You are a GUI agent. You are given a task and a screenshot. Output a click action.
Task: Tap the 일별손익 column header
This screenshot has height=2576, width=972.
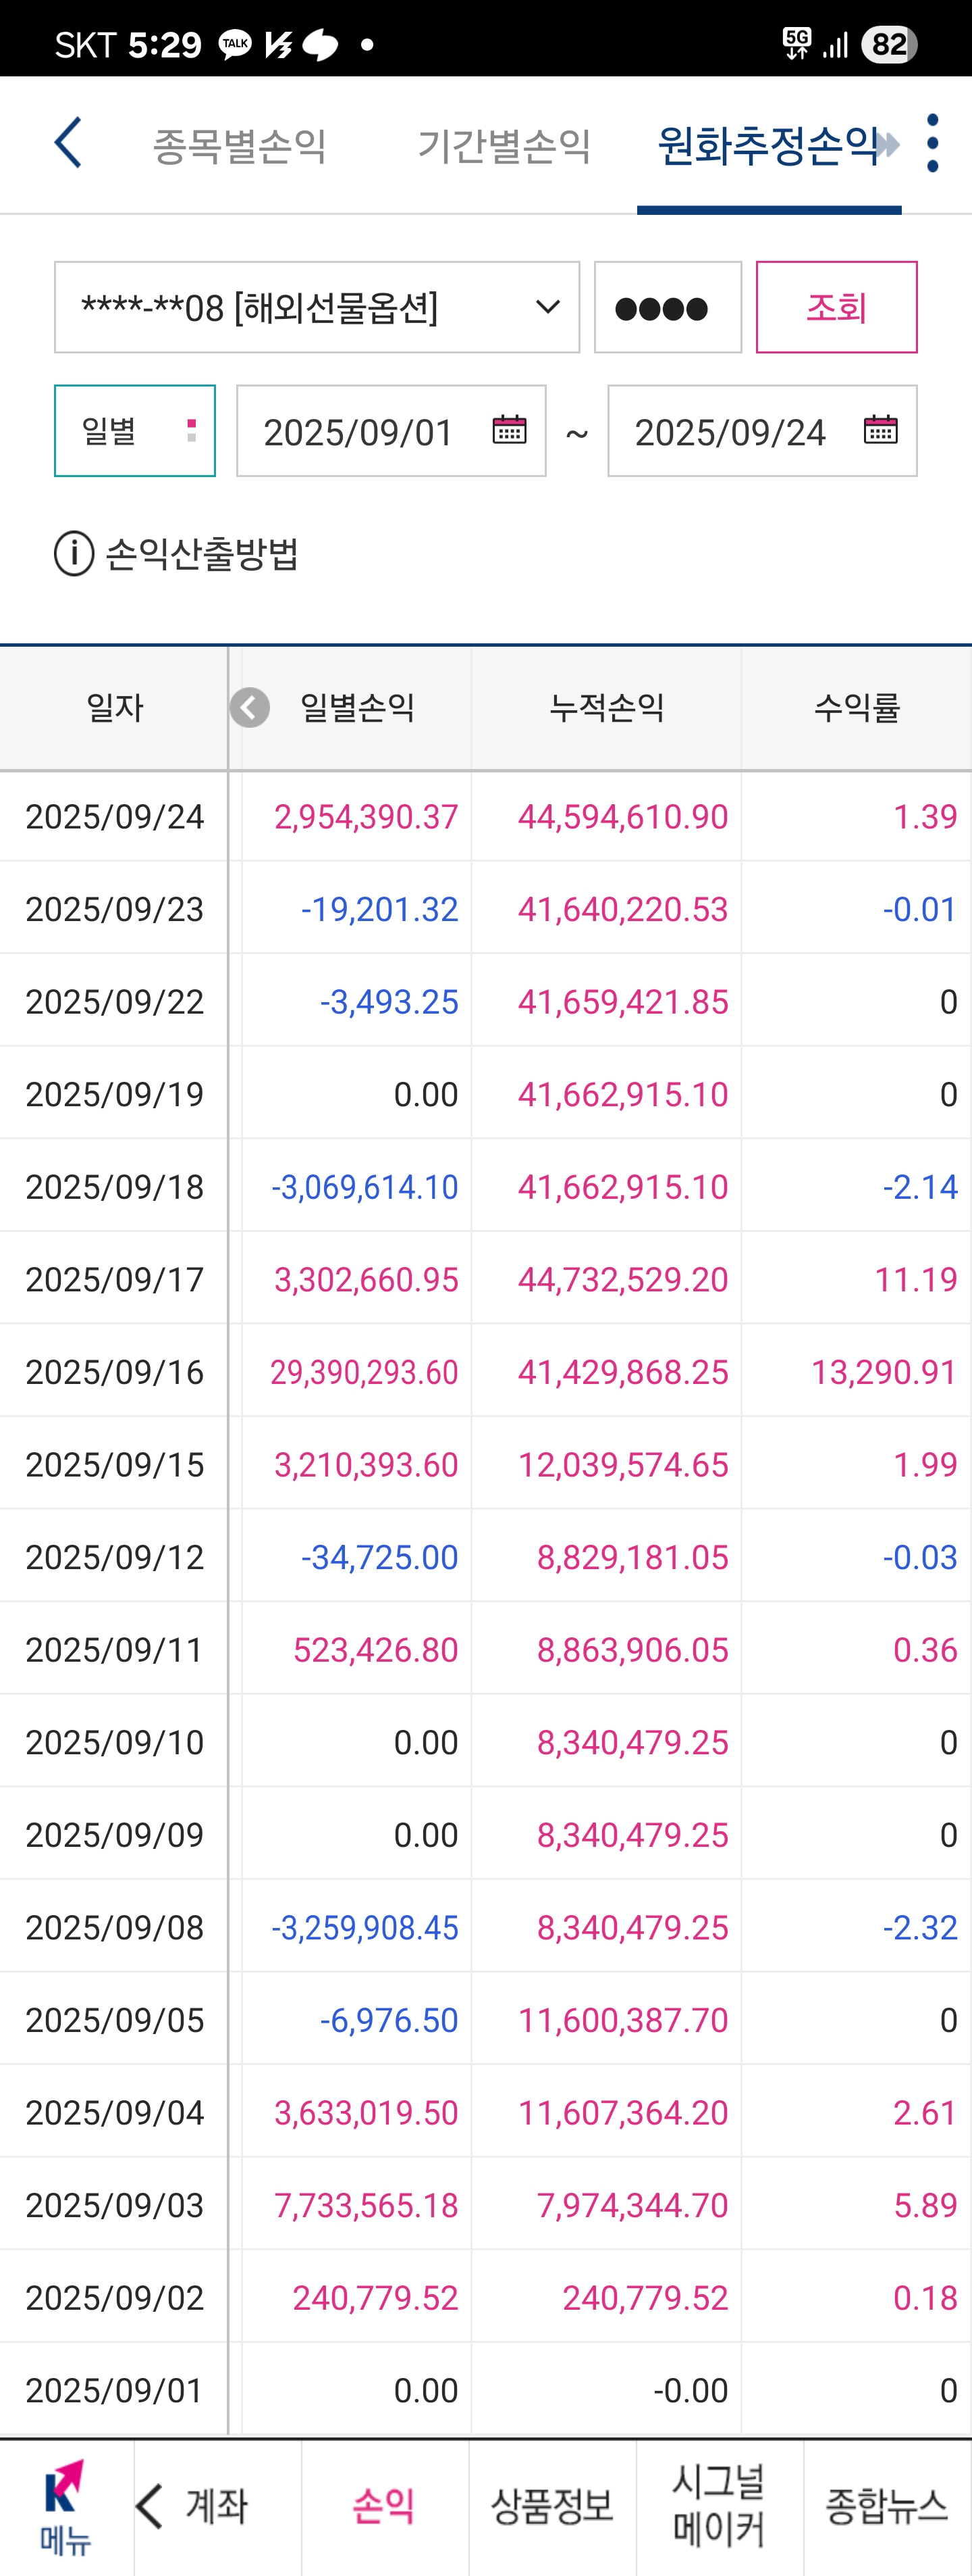[x=356, y=708]
